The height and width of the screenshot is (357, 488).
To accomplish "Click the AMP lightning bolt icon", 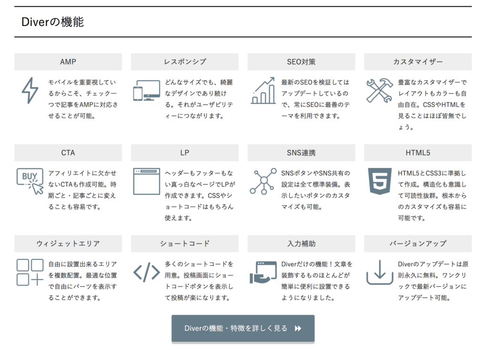I will coord(30,90).
